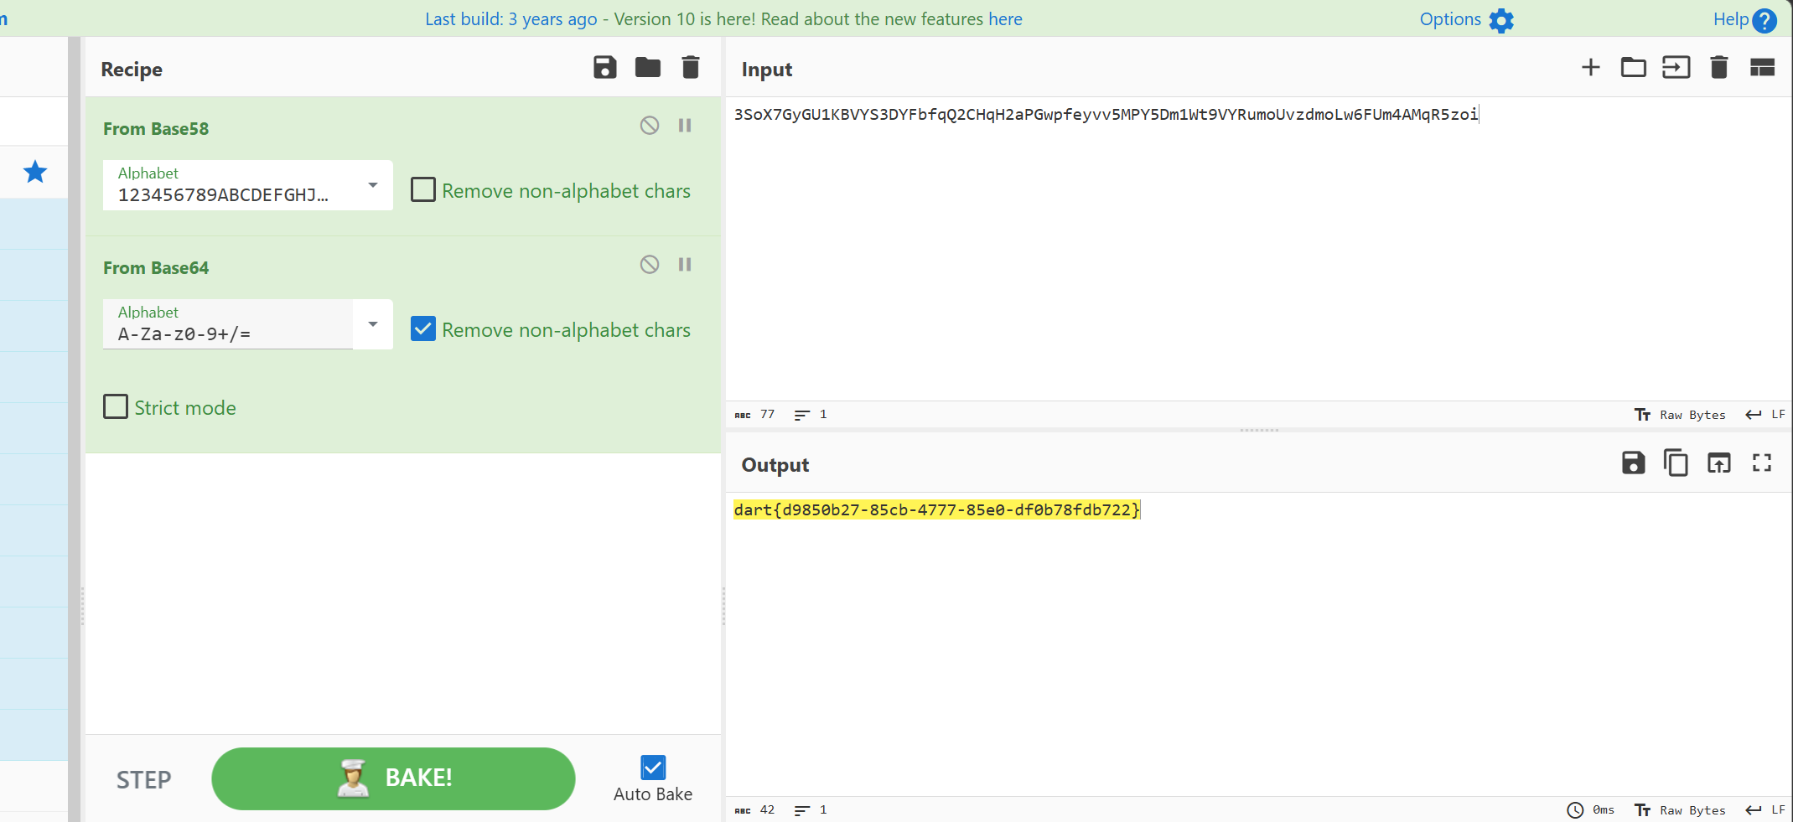This screenshot has height=822, width=1793.
Task: Maximise the output pane
Action: [1761, 463]
